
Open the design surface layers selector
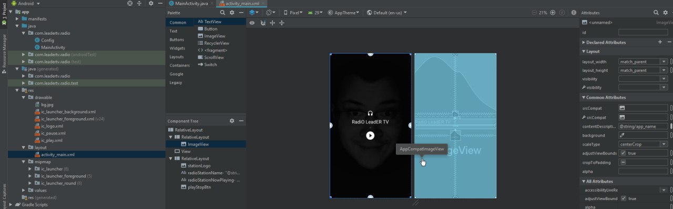254,12
